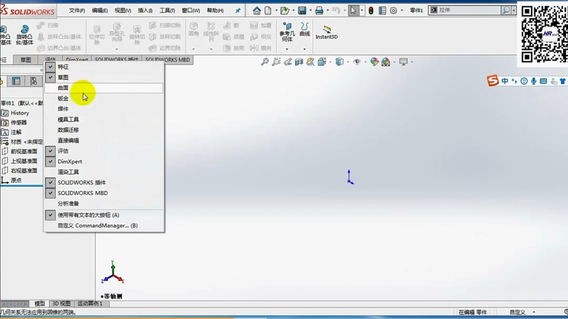The height and width of the screenshot is (319, 568).
Task: Toggle 使用带有文本的大按钮 option
Action: tap(88, 215)
